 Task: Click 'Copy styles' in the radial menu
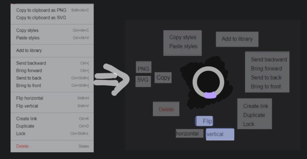point(183,37)
